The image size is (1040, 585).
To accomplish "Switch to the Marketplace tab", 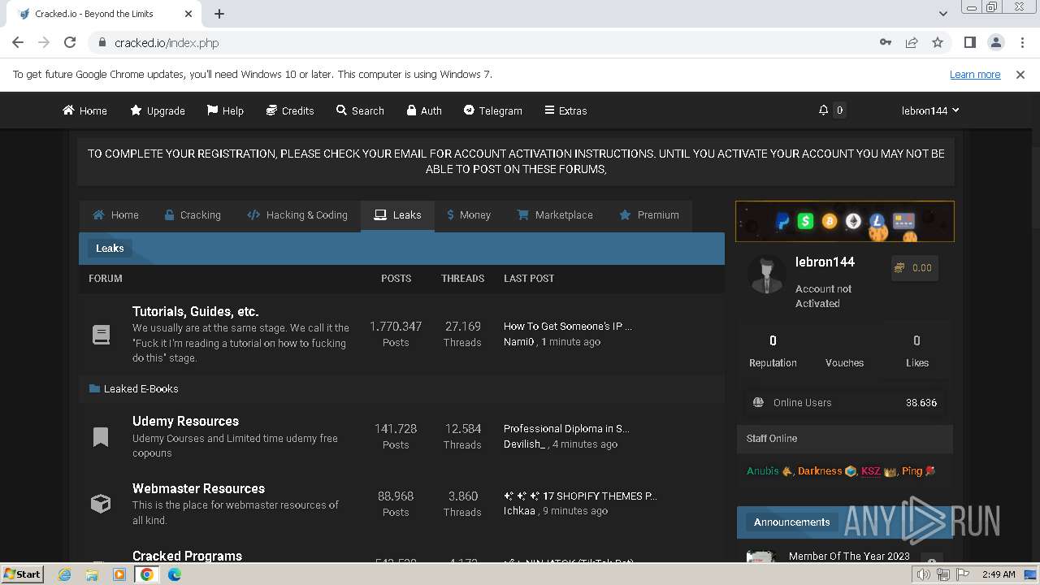I will [555, 215].
